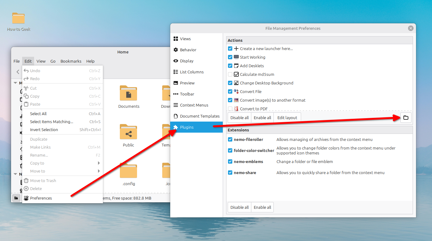Viewport: 432px width, 241px height.
Task: Open the Bookmarks menu
Action: (71, 61)
